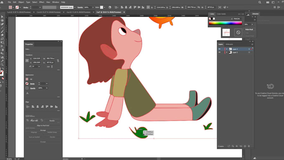Select the Paintbrush tool in left toolbar

click(x=2, y=31)
